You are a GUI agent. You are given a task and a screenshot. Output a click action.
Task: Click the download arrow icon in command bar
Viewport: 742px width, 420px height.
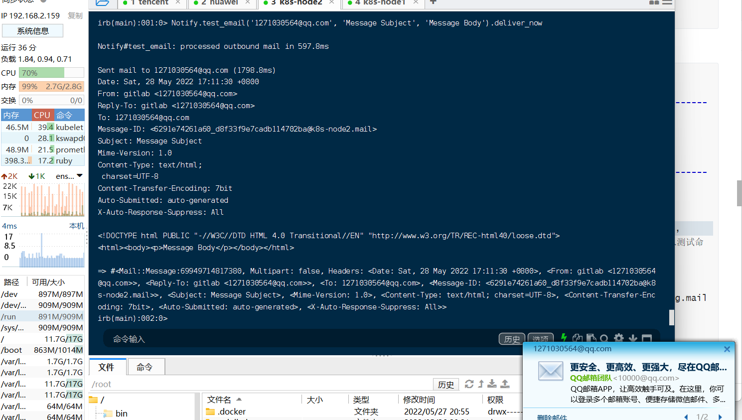[633, 338]
